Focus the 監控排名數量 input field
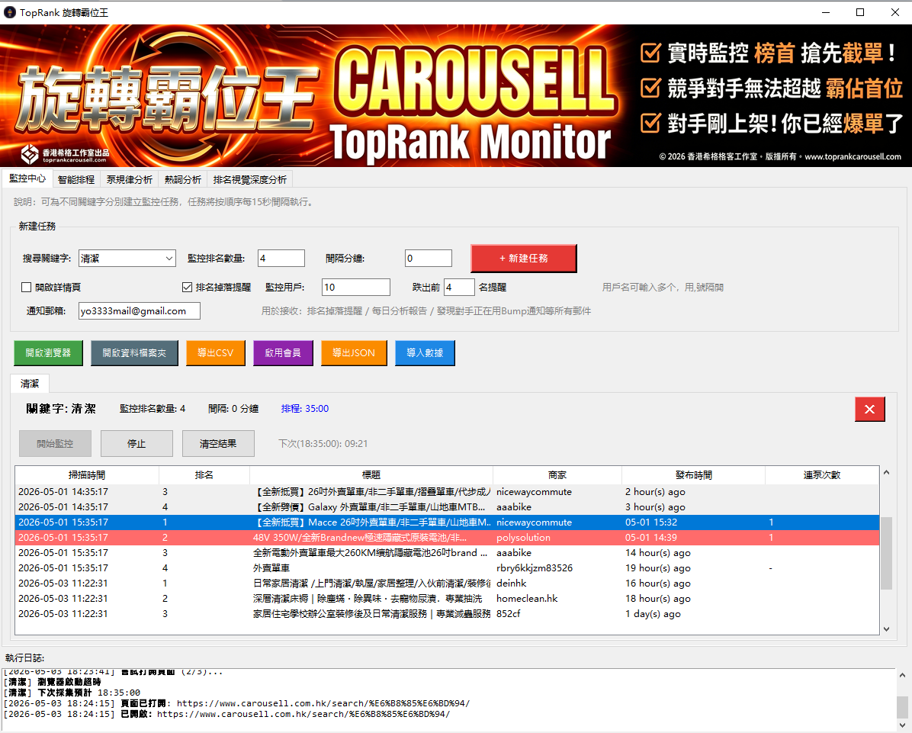Screen dimensions: 912x733 (281, 259)
